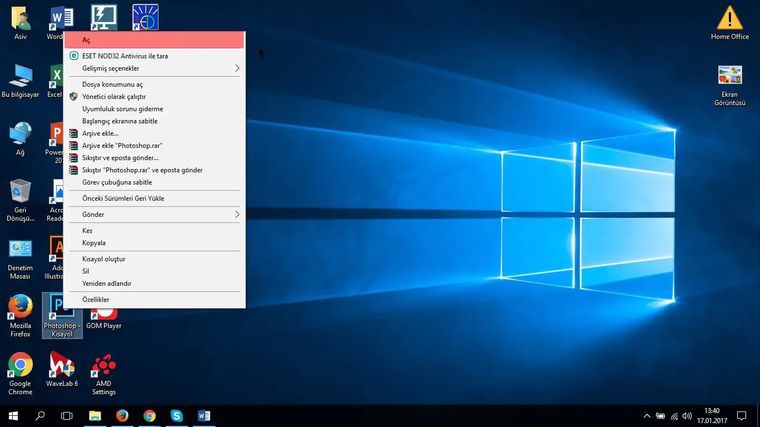Open File Explorer from the taskbar

pyautogui.click(x=95, y=415)
